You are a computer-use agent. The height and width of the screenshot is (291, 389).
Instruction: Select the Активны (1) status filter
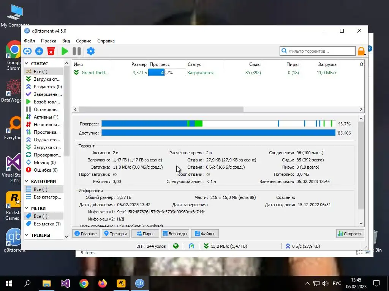[44, 117]
